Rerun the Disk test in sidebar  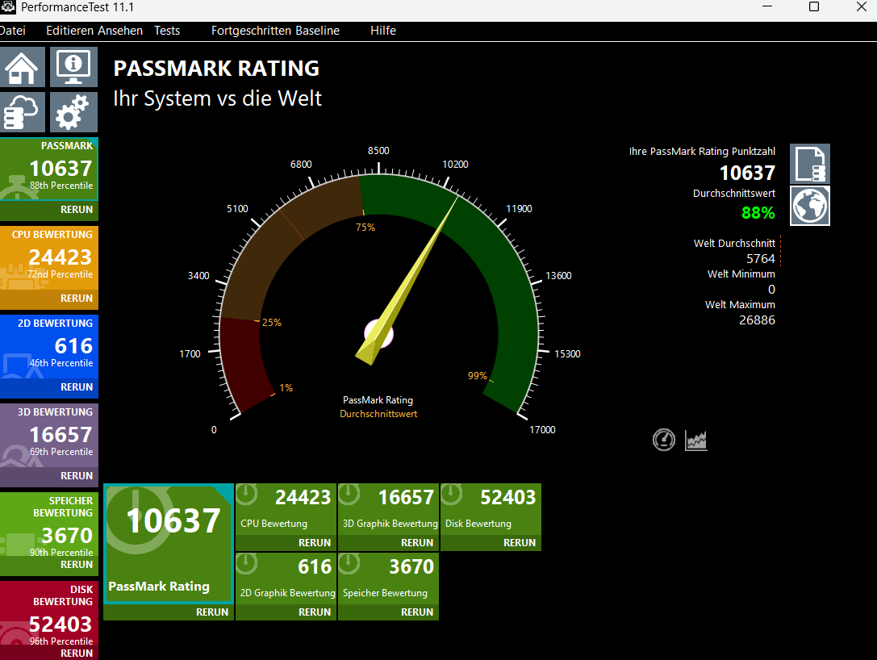pos(77,654)
